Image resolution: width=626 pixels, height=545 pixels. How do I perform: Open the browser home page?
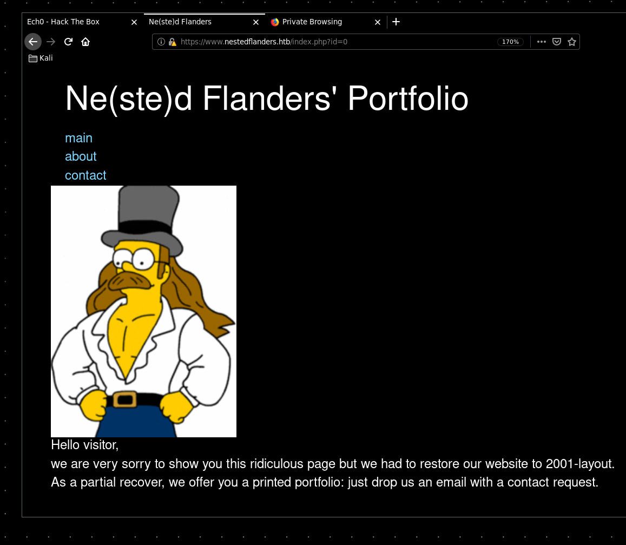85,42
